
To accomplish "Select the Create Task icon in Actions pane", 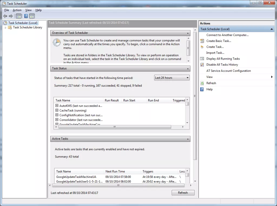I will point(202,47).
